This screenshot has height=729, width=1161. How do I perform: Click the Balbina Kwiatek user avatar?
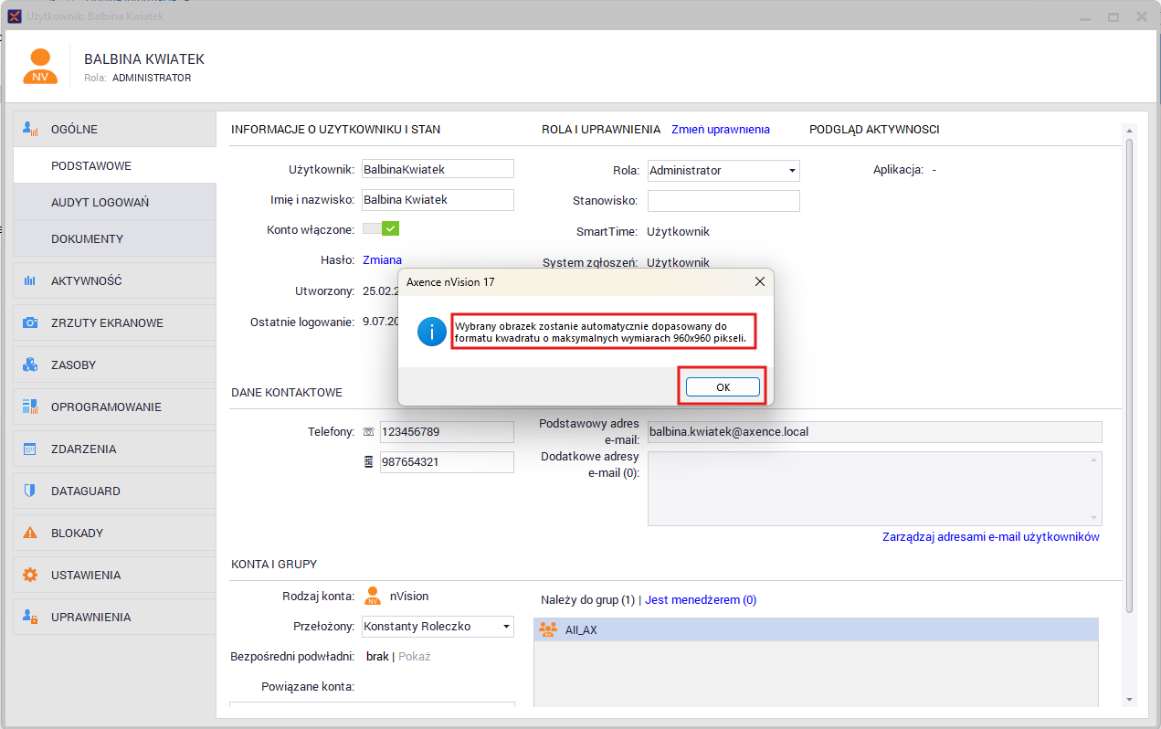[40, 67]
